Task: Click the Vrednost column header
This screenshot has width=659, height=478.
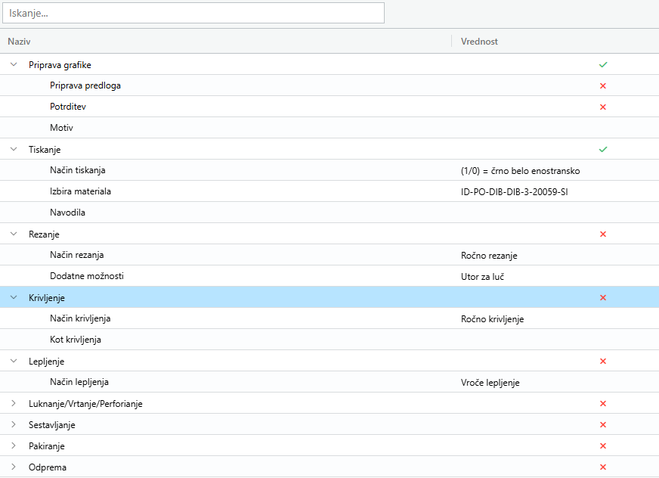Action: [x=479, y=42]
